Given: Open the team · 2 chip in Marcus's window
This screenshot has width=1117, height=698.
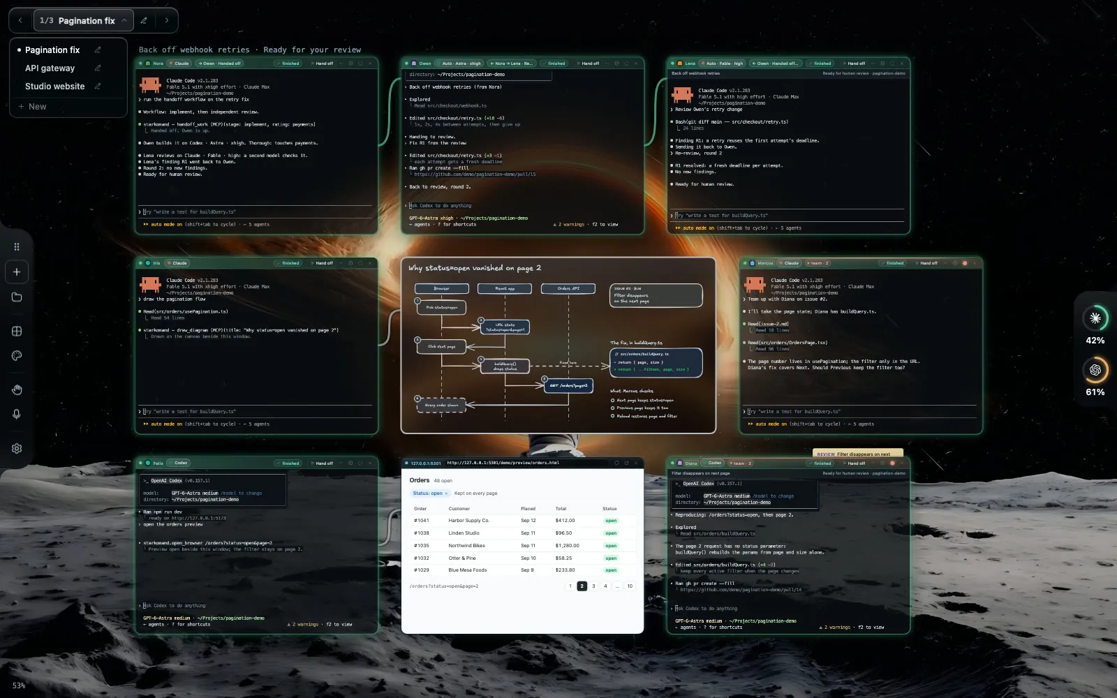Looking at the screenshot, I should tap(818, 263).
